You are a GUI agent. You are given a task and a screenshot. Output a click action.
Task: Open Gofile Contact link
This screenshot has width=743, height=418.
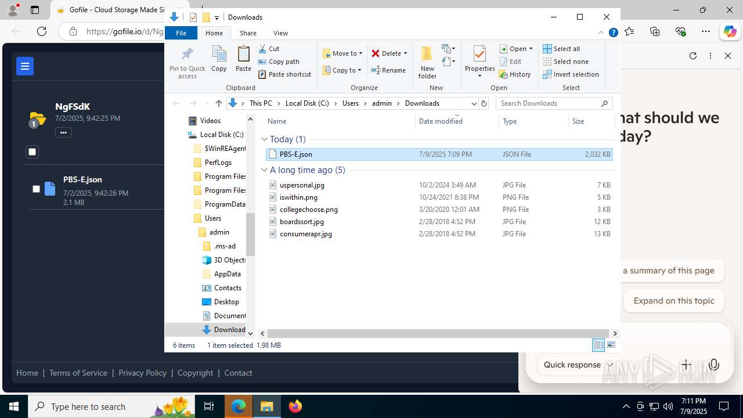tap(238, 373)
